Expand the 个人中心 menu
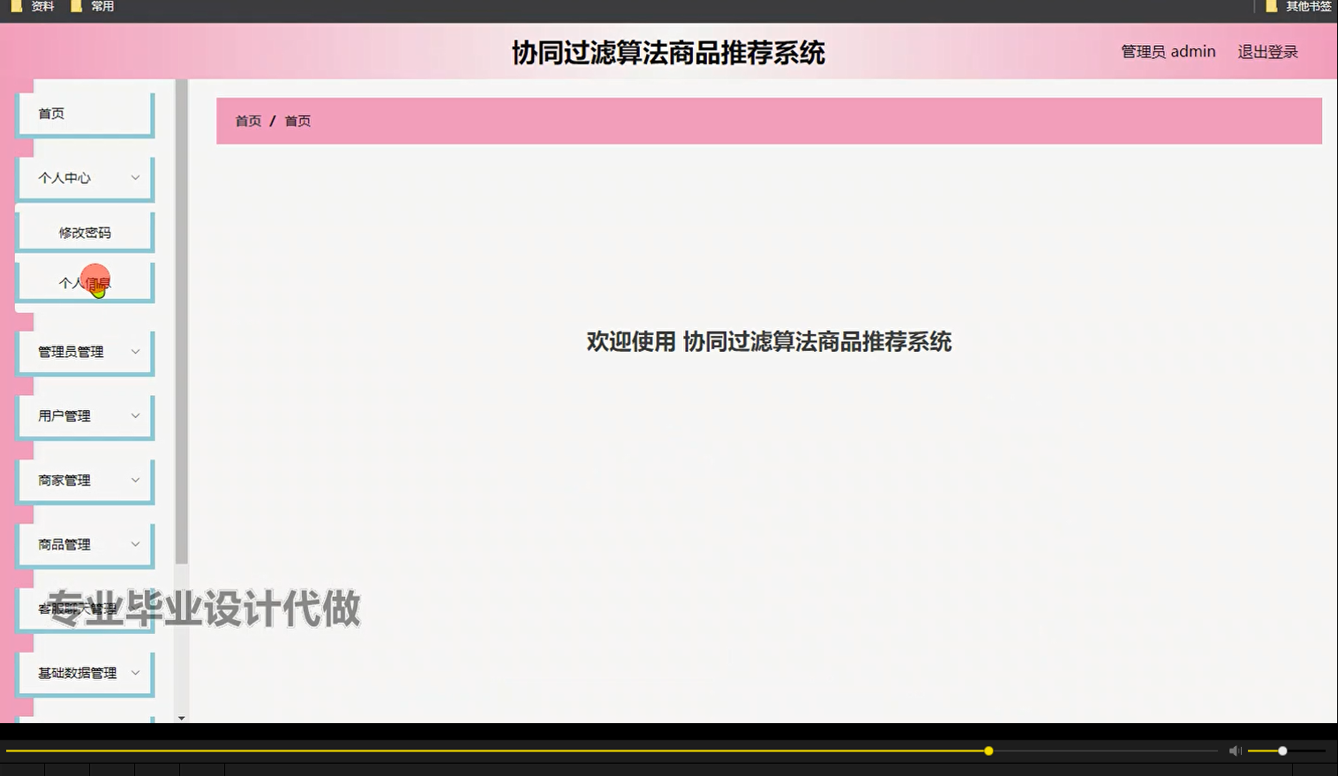The image size is (1338, 776). pos(85,177)
